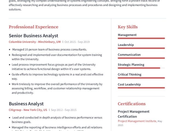175x131 pixels.
Task: Click the Strategic Planning skill level bar
Action: (141, 68)
